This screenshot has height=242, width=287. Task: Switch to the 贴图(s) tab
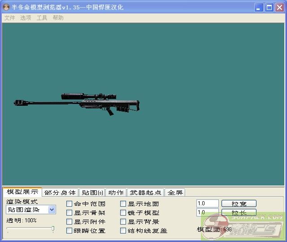pos(92,193)
